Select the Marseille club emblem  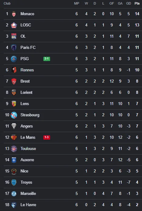pos(14,194)
